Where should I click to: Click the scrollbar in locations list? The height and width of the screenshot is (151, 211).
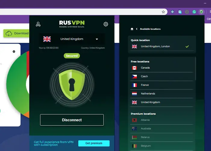pyautogui.click(x=195, y=69)
